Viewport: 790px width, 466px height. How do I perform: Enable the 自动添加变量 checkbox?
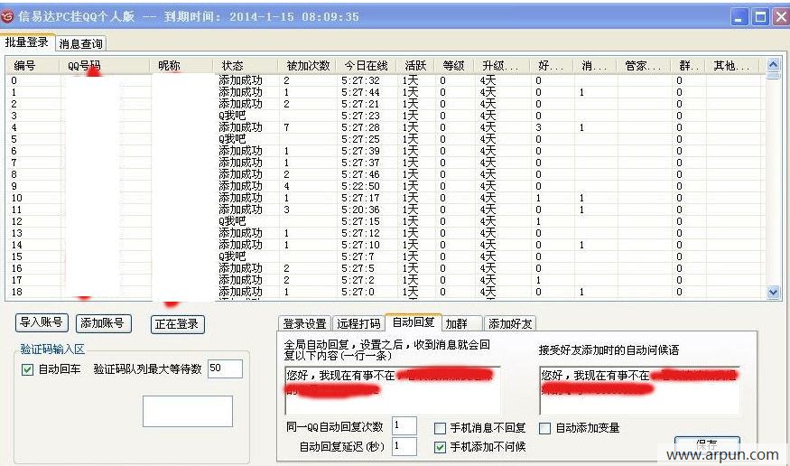(544, 428)
